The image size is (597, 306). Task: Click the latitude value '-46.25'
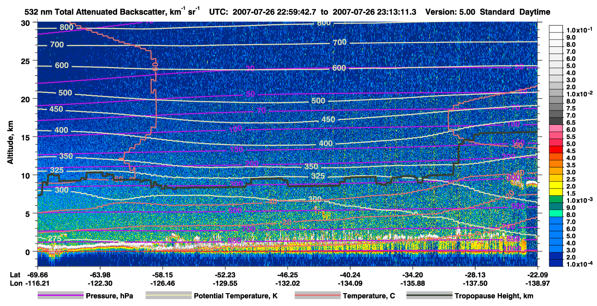[287, 274]
